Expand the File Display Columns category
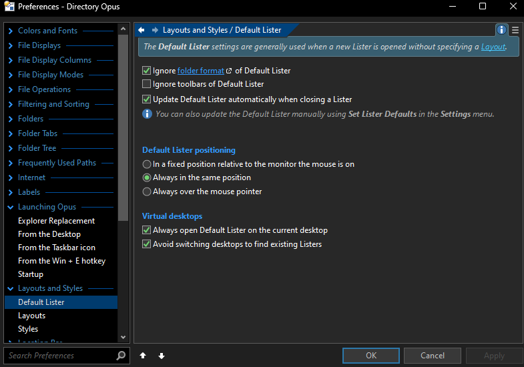 pos(11,60)
